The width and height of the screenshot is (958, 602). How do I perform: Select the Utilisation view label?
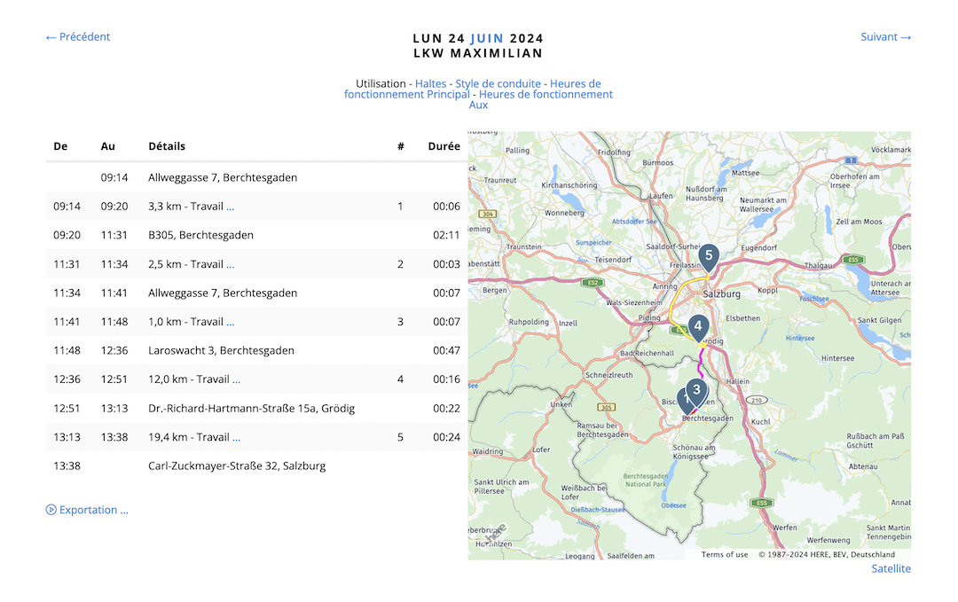pos(381,83)
